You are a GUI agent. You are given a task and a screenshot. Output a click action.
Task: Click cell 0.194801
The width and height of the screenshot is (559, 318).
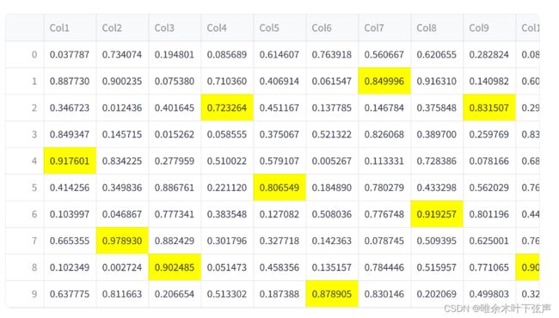(175, 54)
